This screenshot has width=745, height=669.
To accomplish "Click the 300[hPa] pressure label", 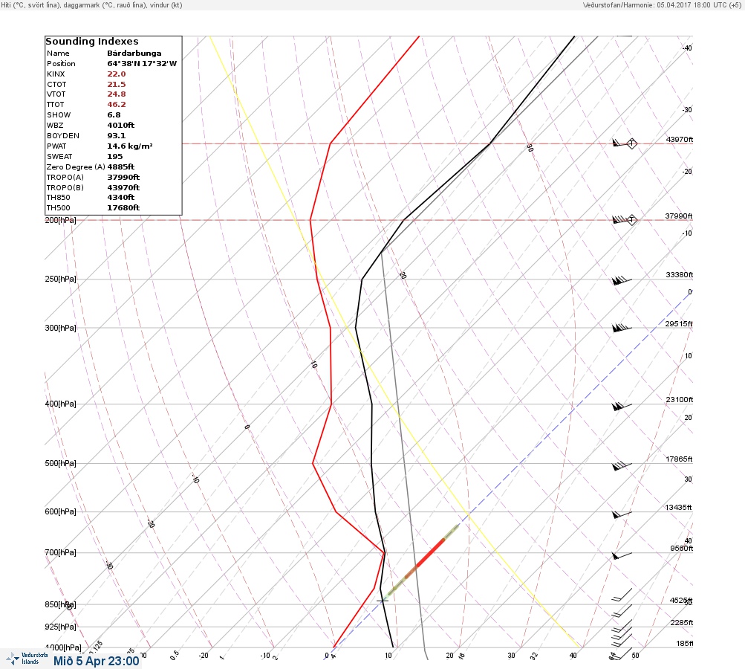I will [60, 328].
